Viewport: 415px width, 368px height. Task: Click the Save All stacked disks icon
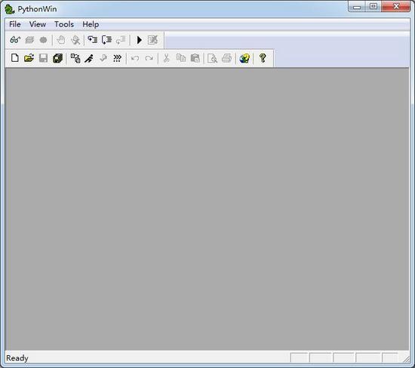(x=57, y=58)
